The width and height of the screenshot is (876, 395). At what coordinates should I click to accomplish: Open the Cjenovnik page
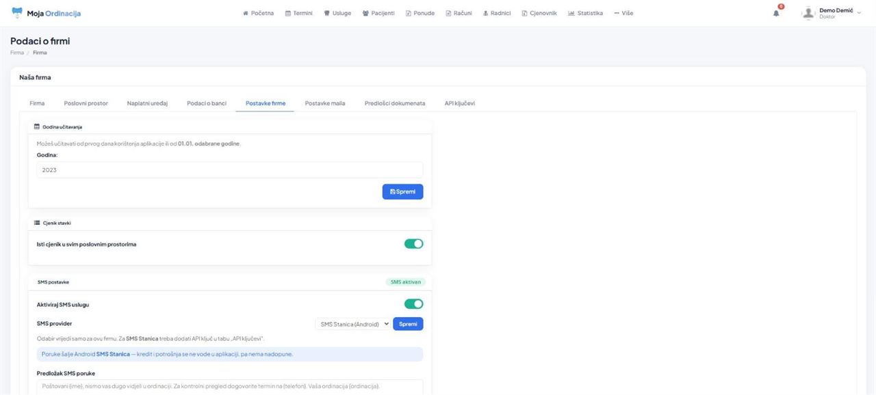tap(539, 13)
